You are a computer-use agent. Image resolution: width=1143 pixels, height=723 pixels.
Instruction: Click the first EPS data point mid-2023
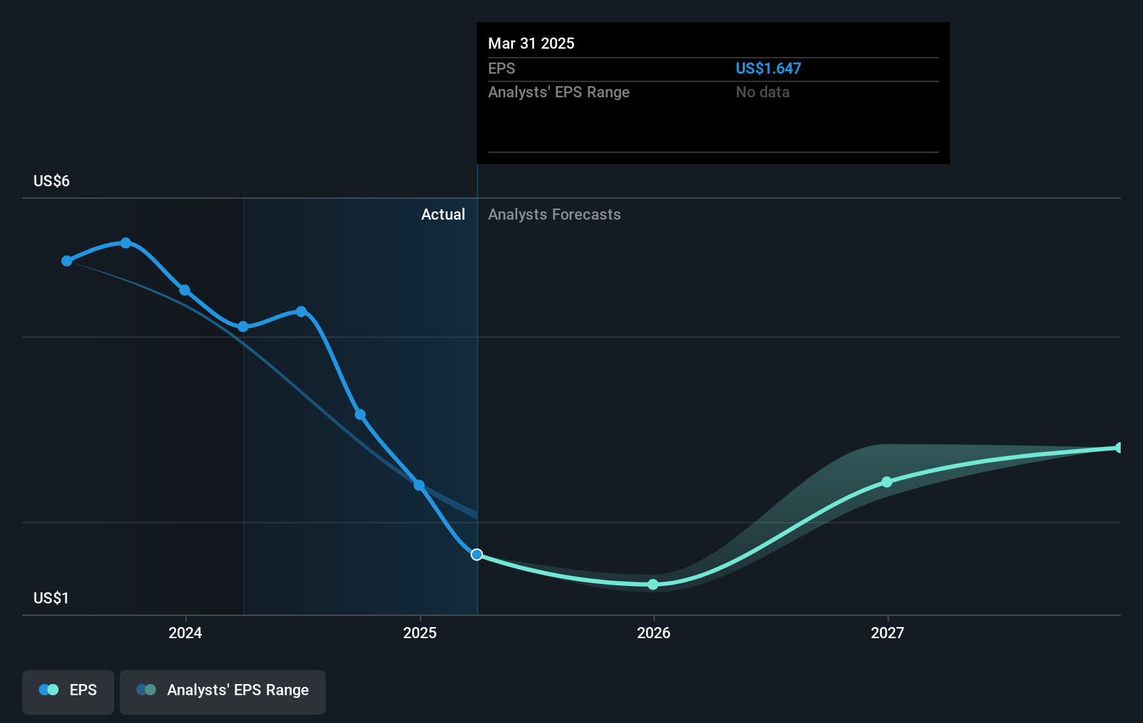coord(67,261)
